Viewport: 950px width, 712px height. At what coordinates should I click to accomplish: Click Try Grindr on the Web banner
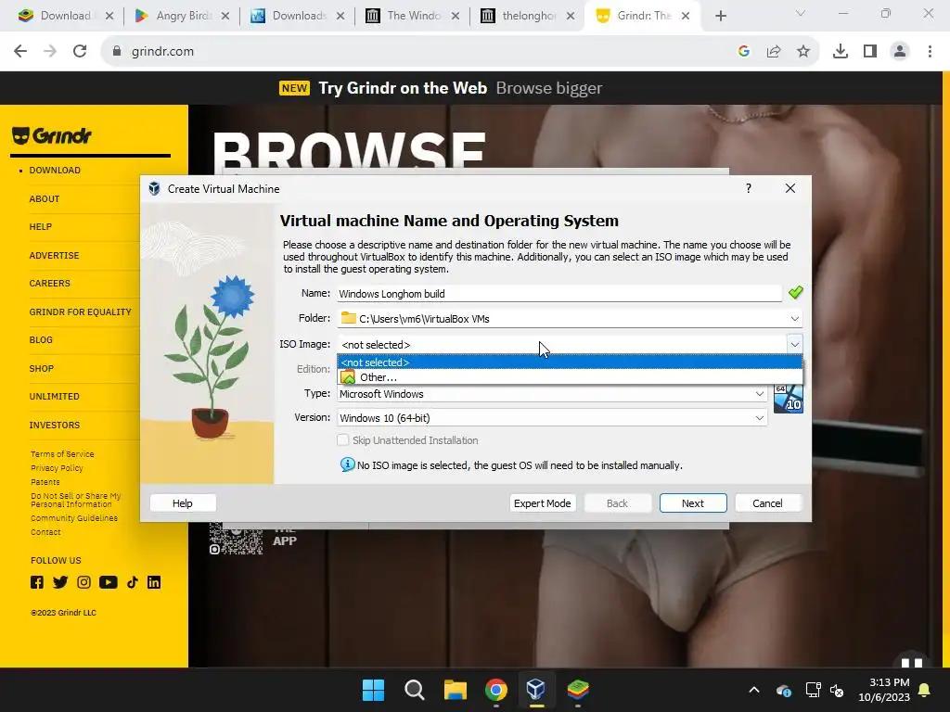tap(441, 88)
